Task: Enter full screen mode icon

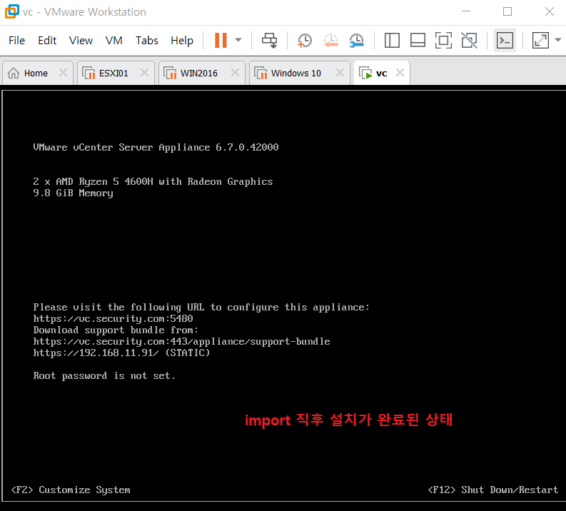Action: [443, 40]
